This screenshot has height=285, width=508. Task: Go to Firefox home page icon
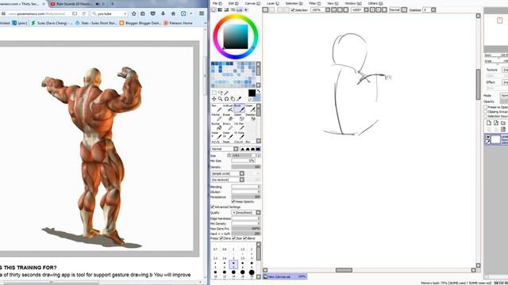click(x=173, y=13)
